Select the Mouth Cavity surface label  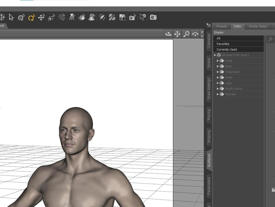tap(233, 89)
